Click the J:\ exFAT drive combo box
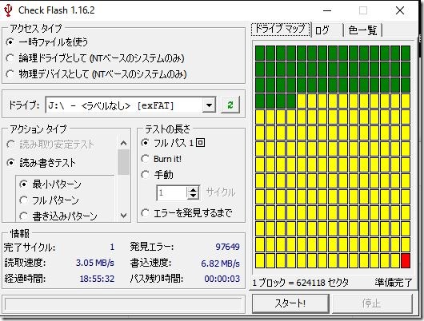This screenshot has height=321, width=424. tap(130, 105)
